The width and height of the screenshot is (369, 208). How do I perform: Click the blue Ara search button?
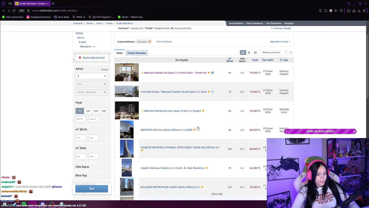(x=92, y=189)
